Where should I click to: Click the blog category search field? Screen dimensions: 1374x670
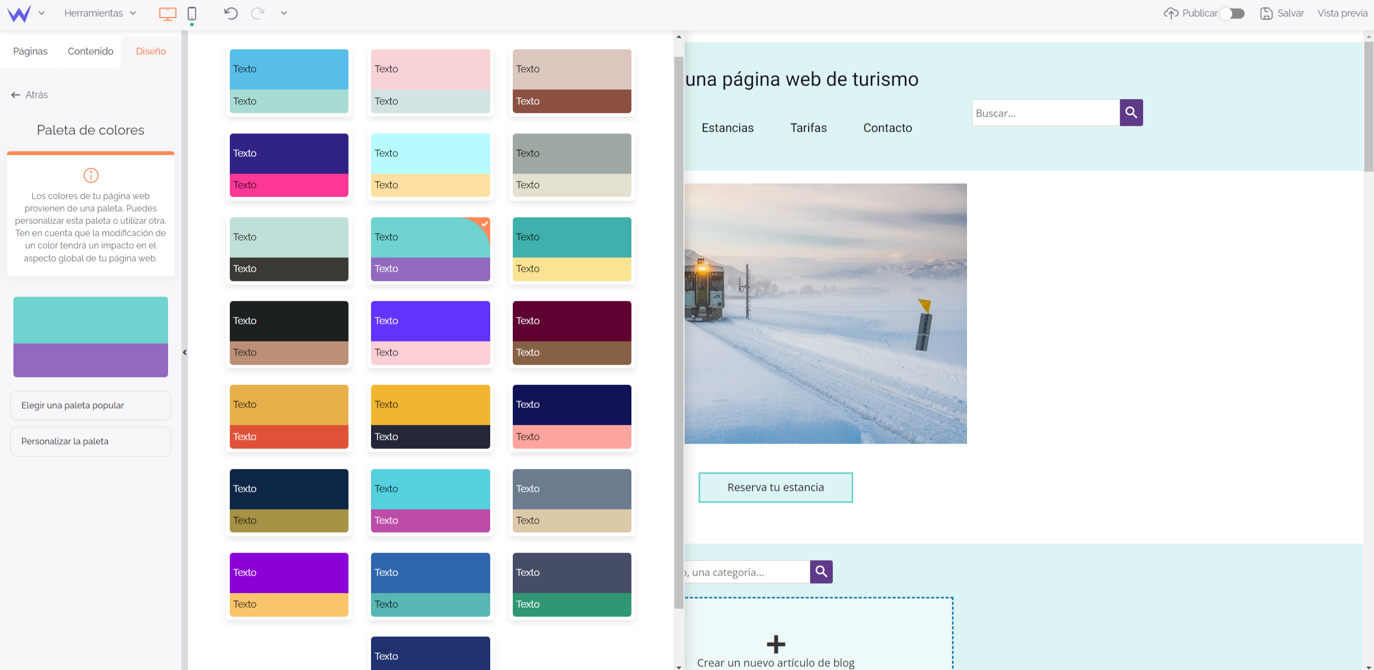[x=747, y=572]
